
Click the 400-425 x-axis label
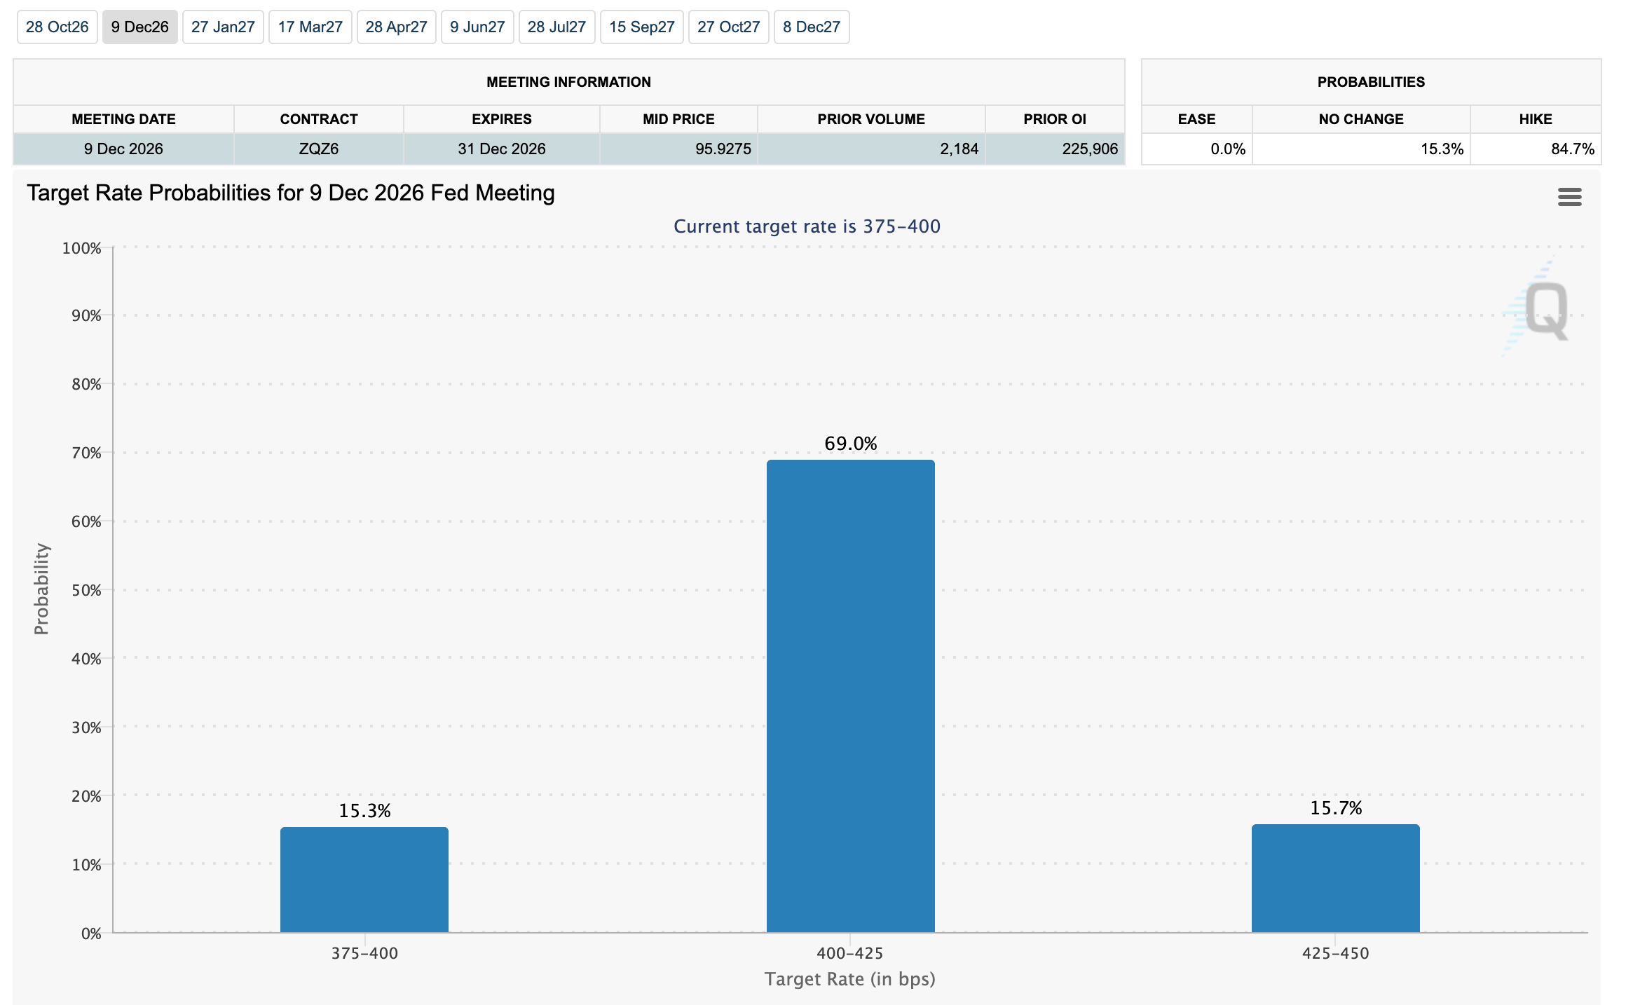(x=849, y=953)
